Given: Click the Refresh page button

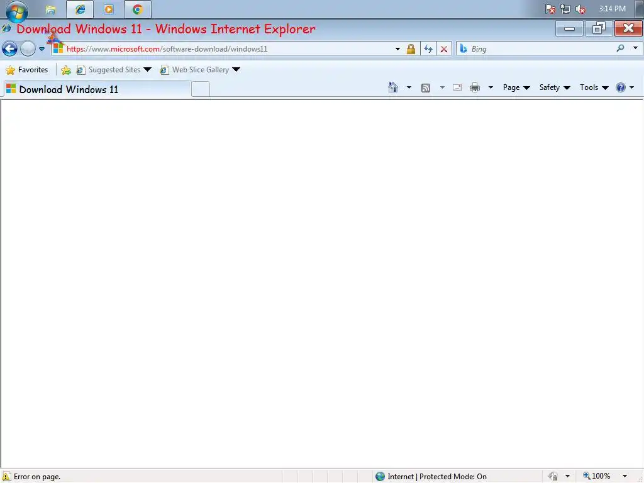Looking at the screenshot, I should [428, 49].
